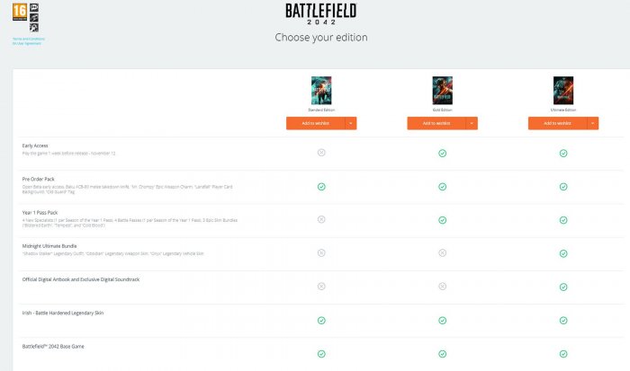Click Gold Edition Base Game checkmark
Screen dimensions: 630x371
click(x=442, y=353)
